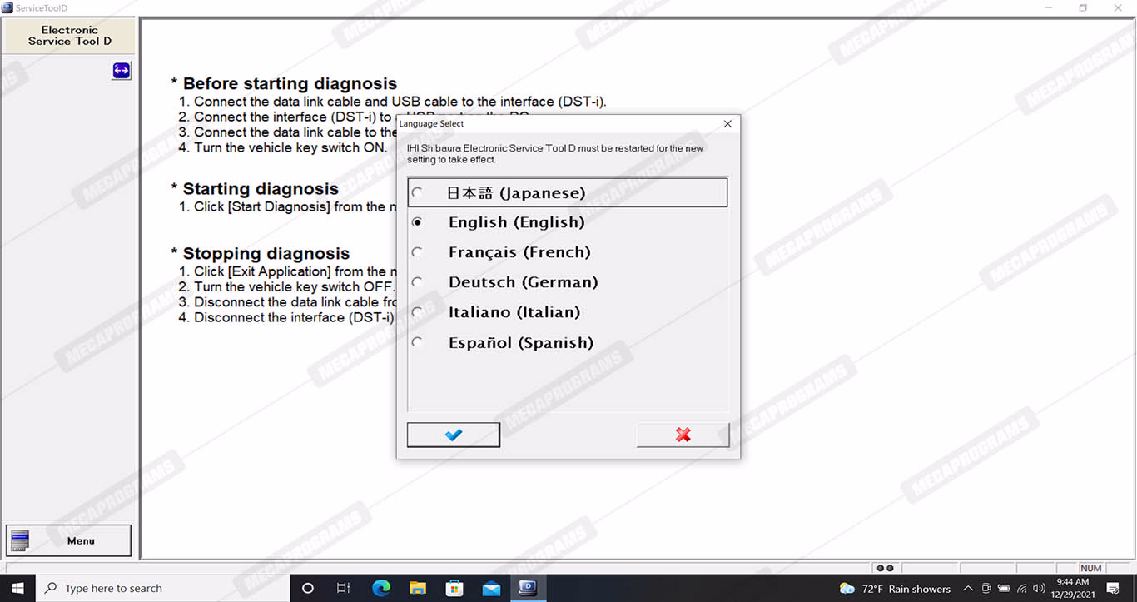
Task: Click the blue double-arrow connection icon
Action: pos(122,71)
